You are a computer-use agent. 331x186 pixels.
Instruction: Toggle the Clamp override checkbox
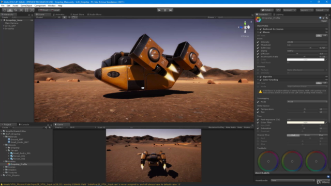(258, 51)
